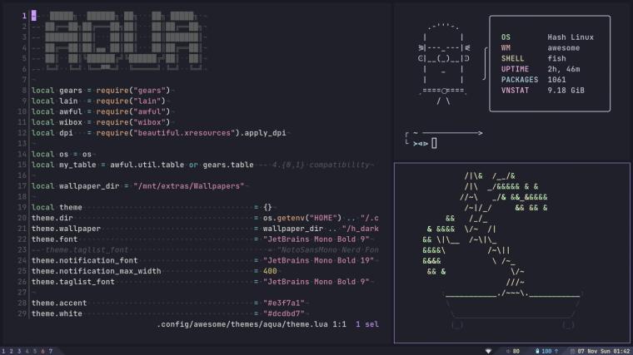The image size is (633, 355).
Task: Click the battery percentage value 100
Action: [546, 352]
